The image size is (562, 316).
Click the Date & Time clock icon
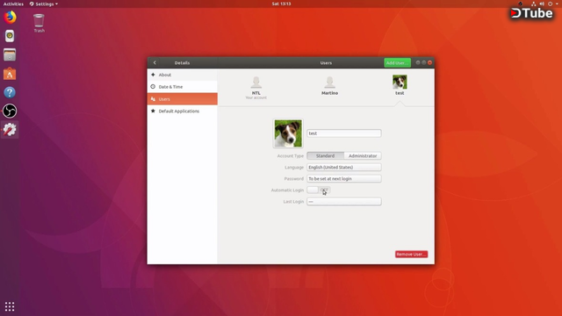pos(153,87)
